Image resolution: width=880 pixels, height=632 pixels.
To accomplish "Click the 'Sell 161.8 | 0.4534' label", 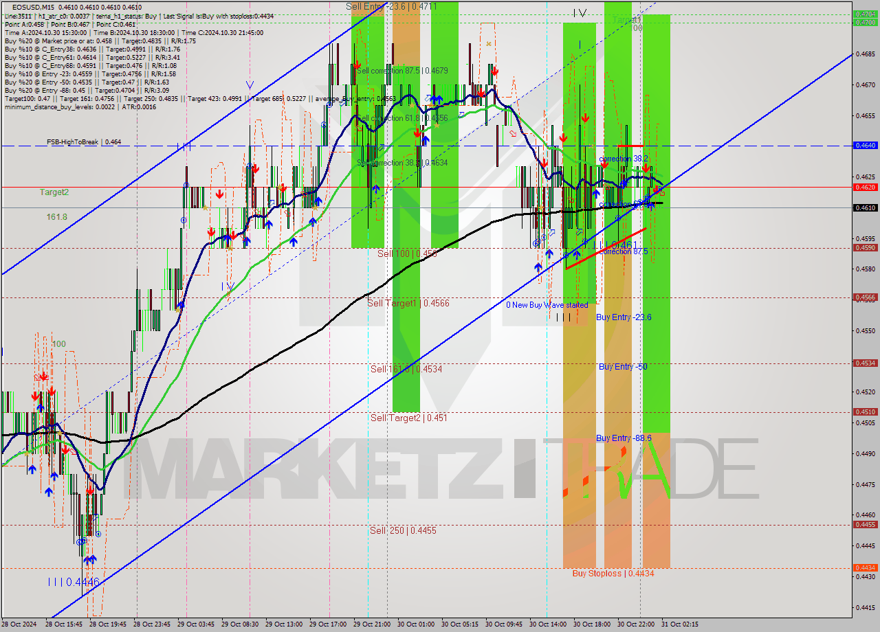I will 406,369.
